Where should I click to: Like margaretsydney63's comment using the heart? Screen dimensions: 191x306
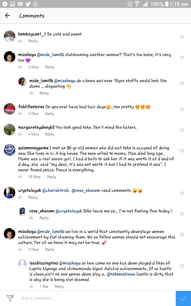[x=182, y=130]
